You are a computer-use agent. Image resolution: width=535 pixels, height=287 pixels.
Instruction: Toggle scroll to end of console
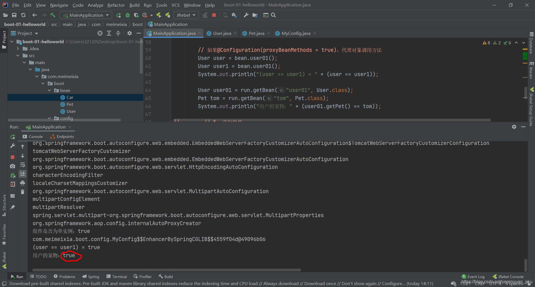pyautogui.click(x=23, y=174)
